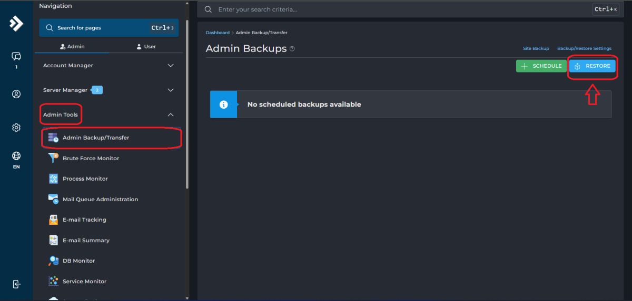Open the settings gear icon
This screenshot has height=301, width=632.
coord(16,128)
